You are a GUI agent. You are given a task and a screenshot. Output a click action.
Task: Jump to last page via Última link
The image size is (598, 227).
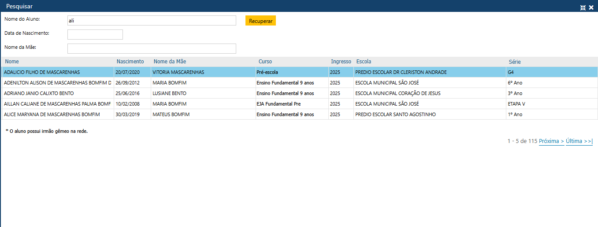579,141
